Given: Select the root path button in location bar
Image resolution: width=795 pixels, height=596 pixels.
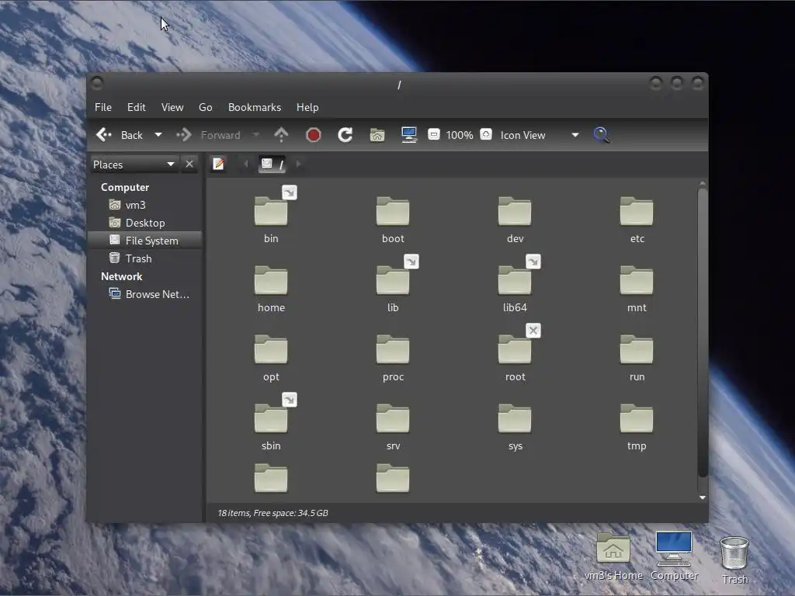Looking at the screenshot, I should 273,164.
